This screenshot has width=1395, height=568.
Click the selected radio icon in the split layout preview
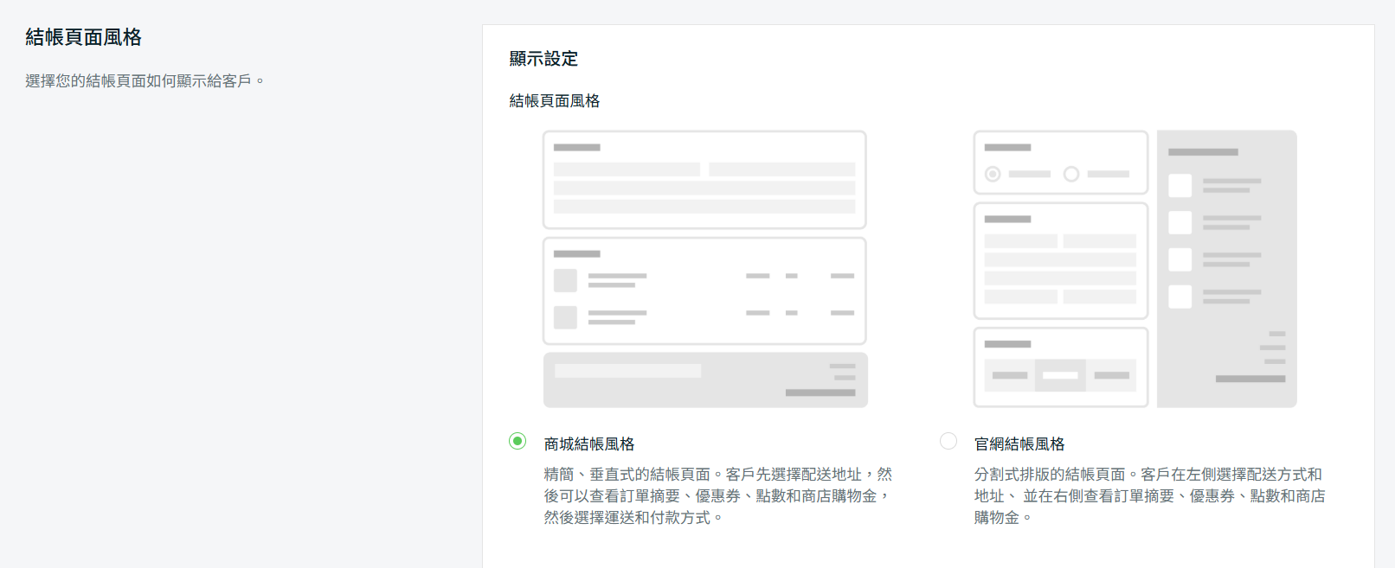tap(993, 175)
